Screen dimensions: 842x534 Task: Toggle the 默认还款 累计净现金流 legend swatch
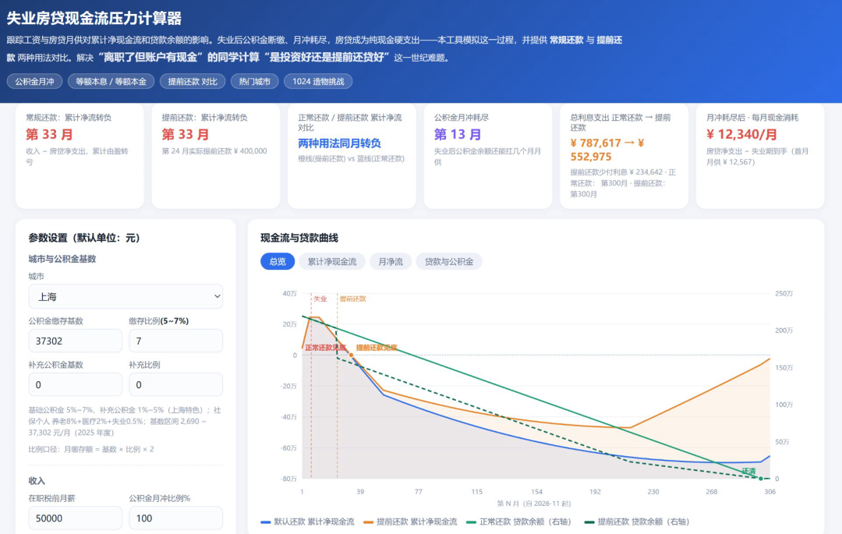(265, 522)
